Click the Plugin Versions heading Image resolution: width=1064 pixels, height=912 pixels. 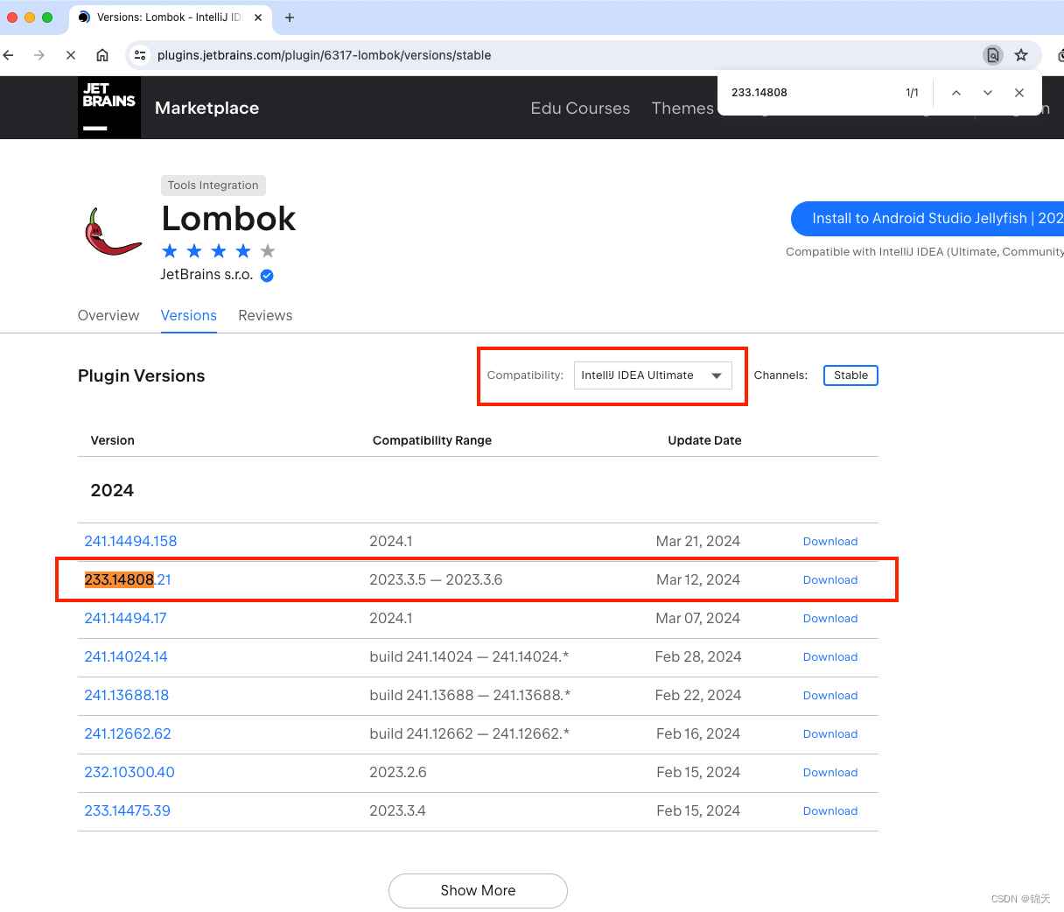click(142, 375)
